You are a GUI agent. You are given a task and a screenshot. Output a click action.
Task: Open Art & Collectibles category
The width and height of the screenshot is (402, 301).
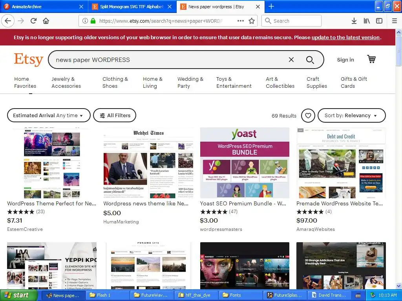pyautogui.click(x=280, y=82)
